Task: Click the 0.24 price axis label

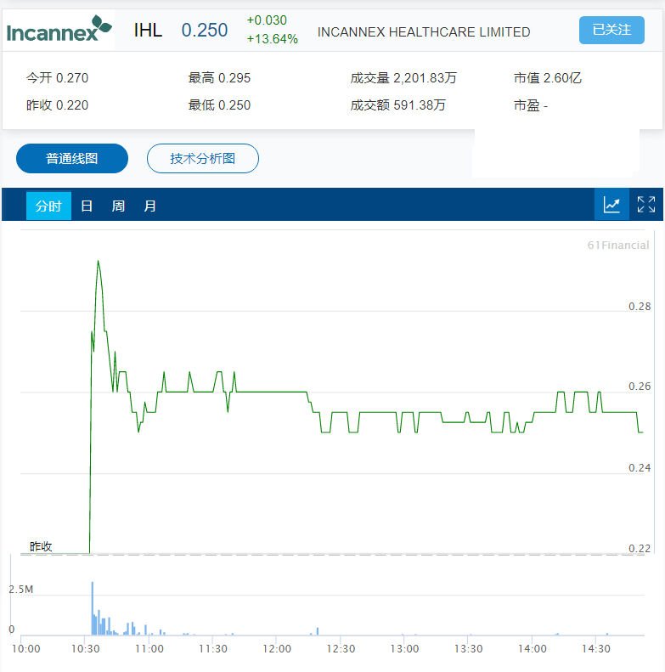Action: pyautogui.click(x=640, y=467)
